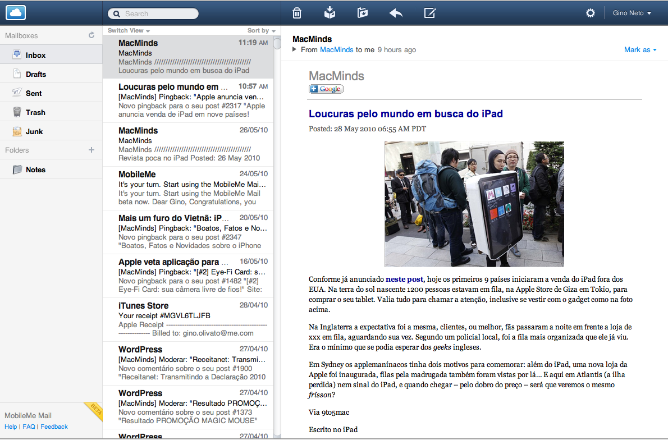Open Gino Neto account menu

(x=632, y=13)
